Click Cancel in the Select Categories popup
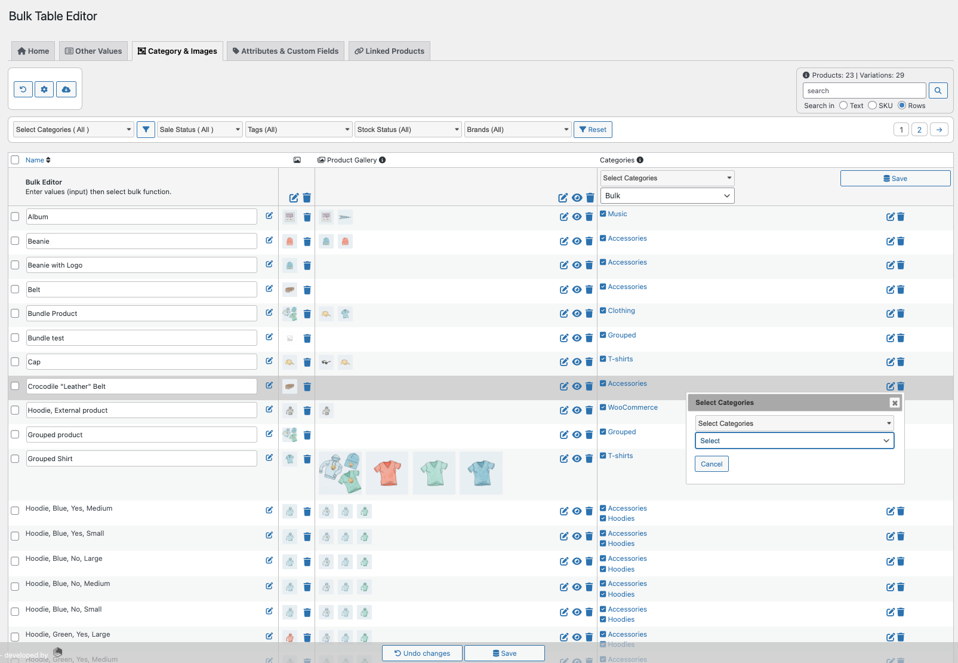Viewport: 958px width, 663px height. pos(711,464)
